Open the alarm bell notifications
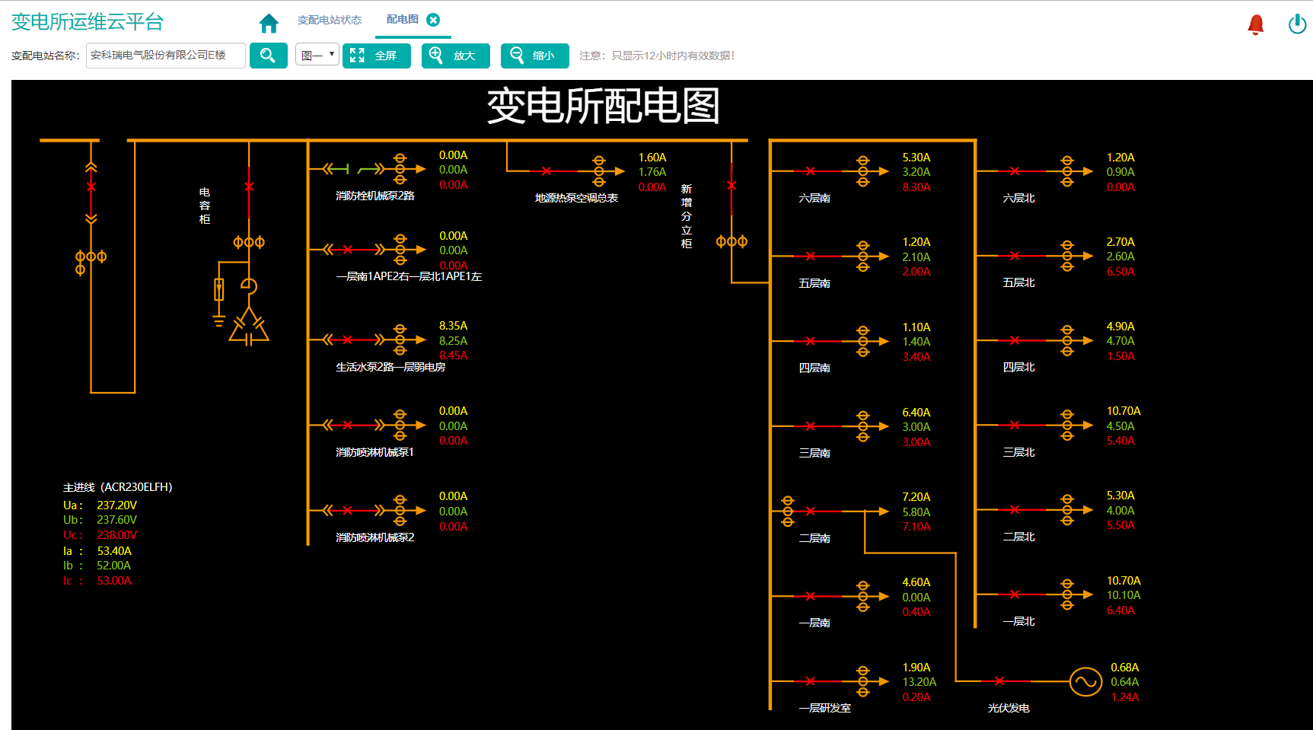The width and height of the screenshot is (1313, 730). tap(1256, 25)
